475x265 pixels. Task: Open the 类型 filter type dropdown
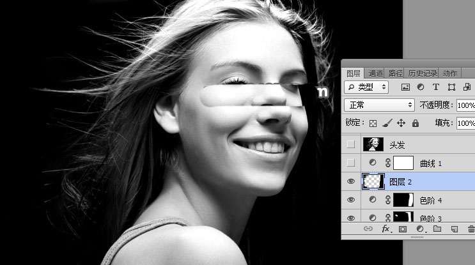(x=366, y=87)
